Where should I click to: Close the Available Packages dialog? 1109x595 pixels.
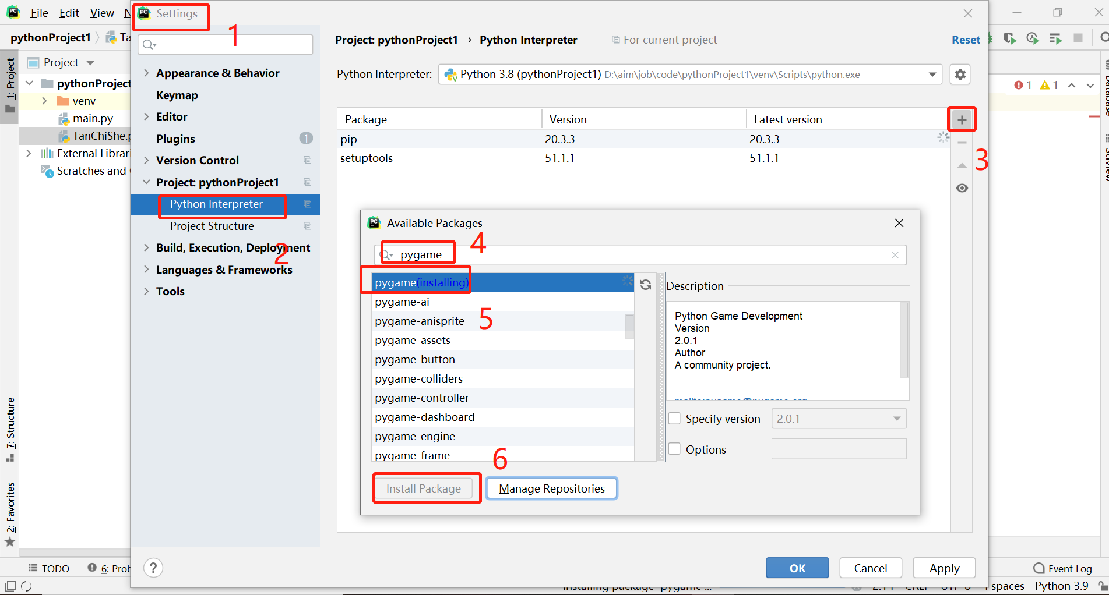(899, 223)
